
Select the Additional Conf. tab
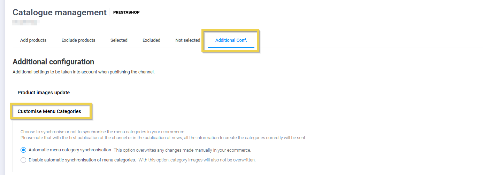(231, 40)
